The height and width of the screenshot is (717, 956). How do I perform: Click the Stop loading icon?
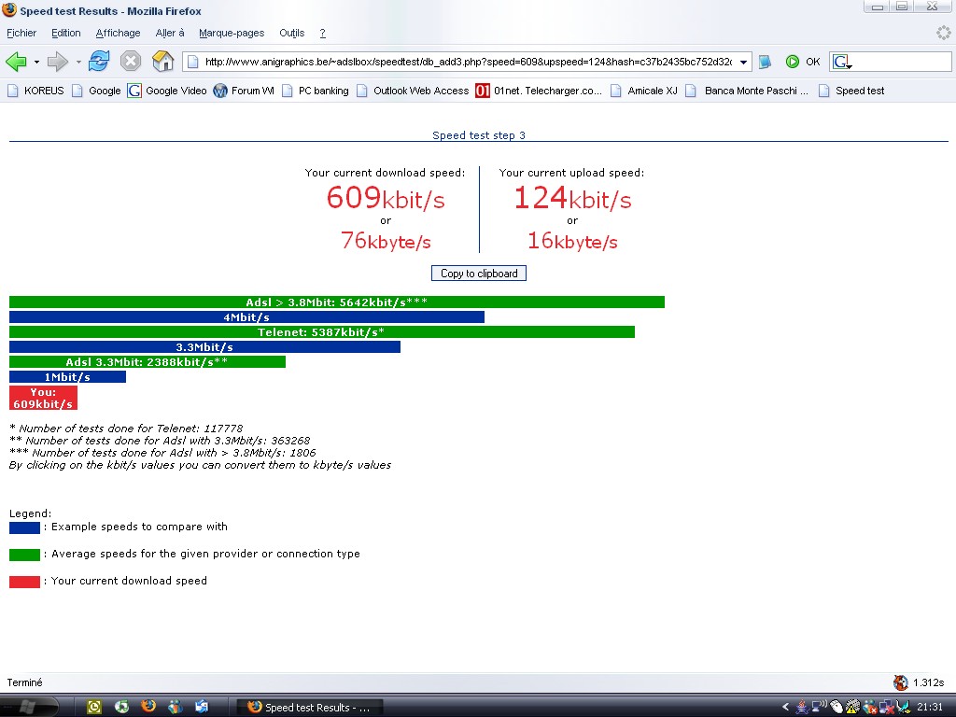(131, 62)
